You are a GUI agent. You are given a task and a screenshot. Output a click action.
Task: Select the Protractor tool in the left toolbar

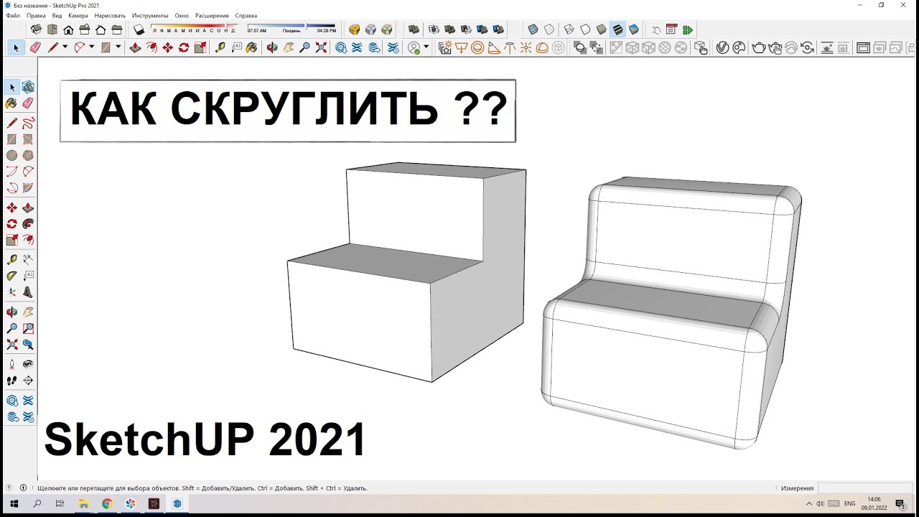coord(12,275)
